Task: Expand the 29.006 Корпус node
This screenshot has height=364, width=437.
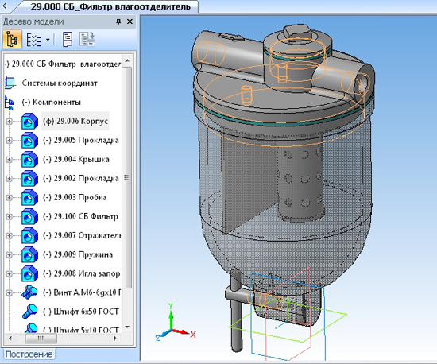Action: click(10, 122)
